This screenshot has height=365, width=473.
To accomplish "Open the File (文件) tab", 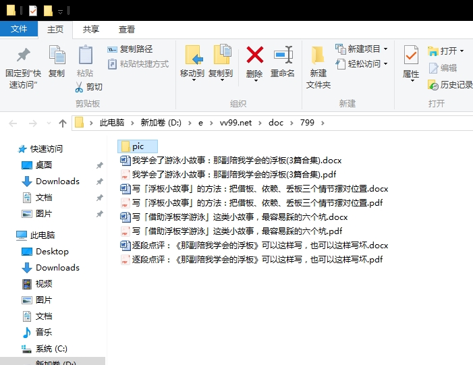I will pos(19,29).
